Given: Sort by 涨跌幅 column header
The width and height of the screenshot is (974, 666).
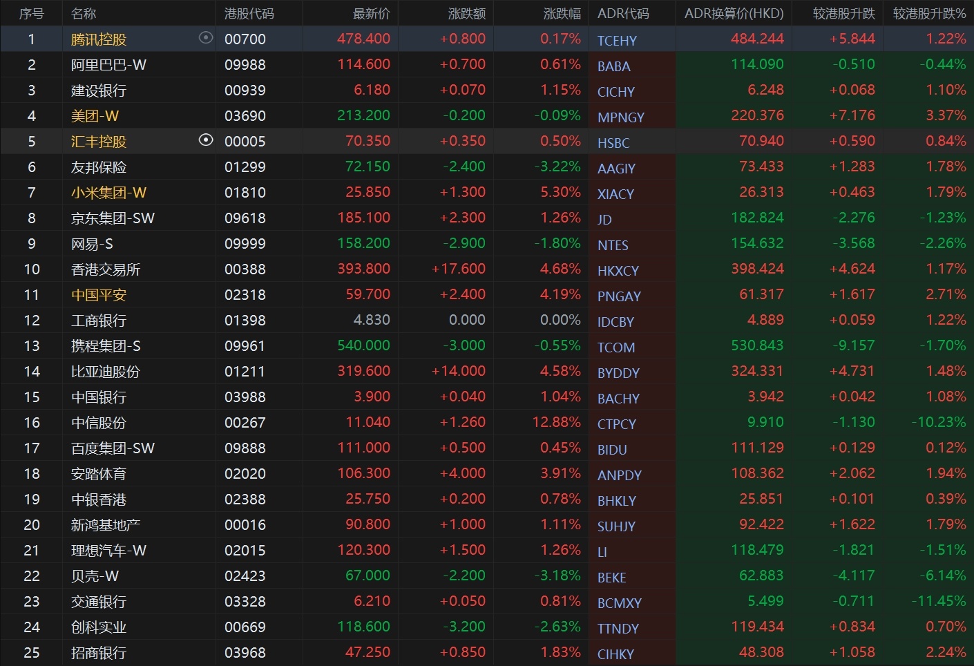Looking at the screenshot, I should point(562,13).
